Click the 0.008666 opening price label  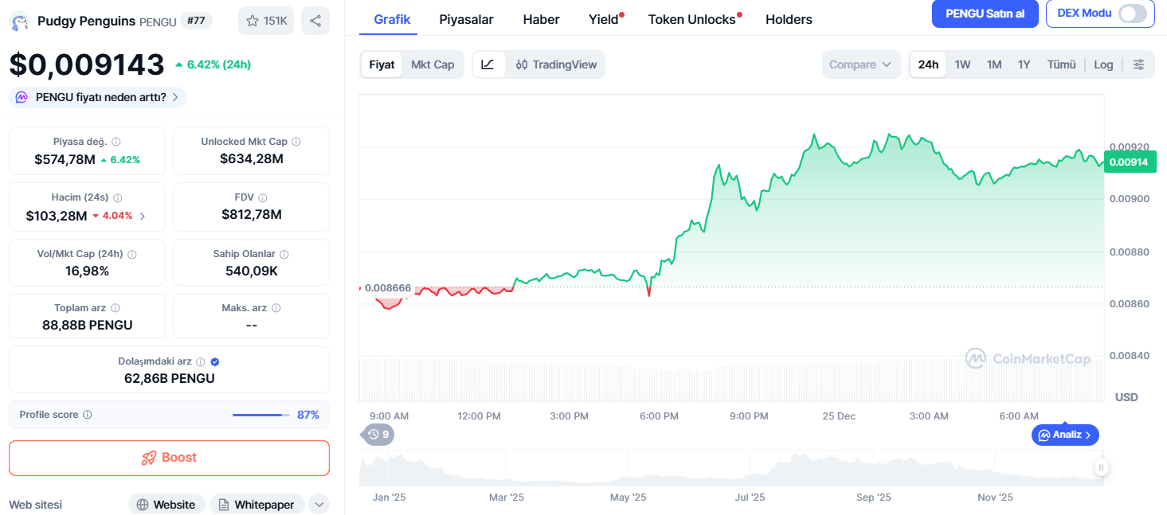(386, 287)
